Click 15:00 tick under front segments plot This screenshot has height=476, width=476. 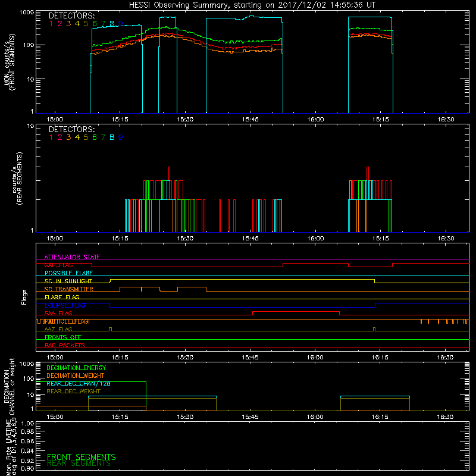(55, 120)
